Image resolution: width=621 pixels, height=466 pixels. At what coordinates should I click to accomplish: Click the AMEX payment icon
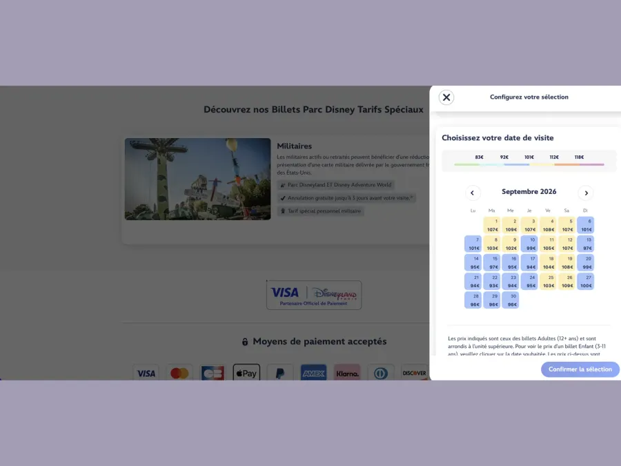pos(314,373)
